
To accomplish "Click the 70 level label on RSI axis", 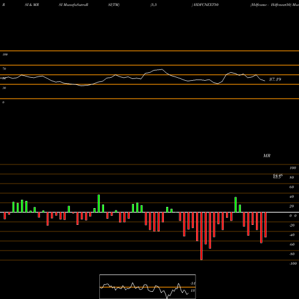I will (4, 69).
